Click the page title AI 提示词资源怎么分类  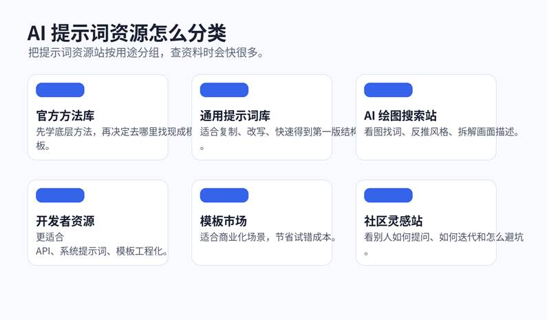pos(127,33)
